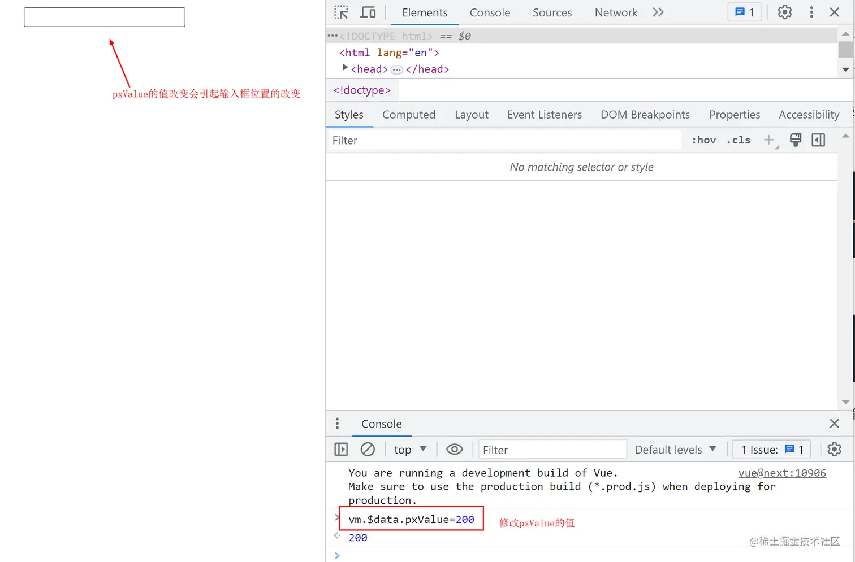Open the console drawer three-dot menu
Viewport: 855px width, 562px height.
pyautogui.click(x=337, y=424)
